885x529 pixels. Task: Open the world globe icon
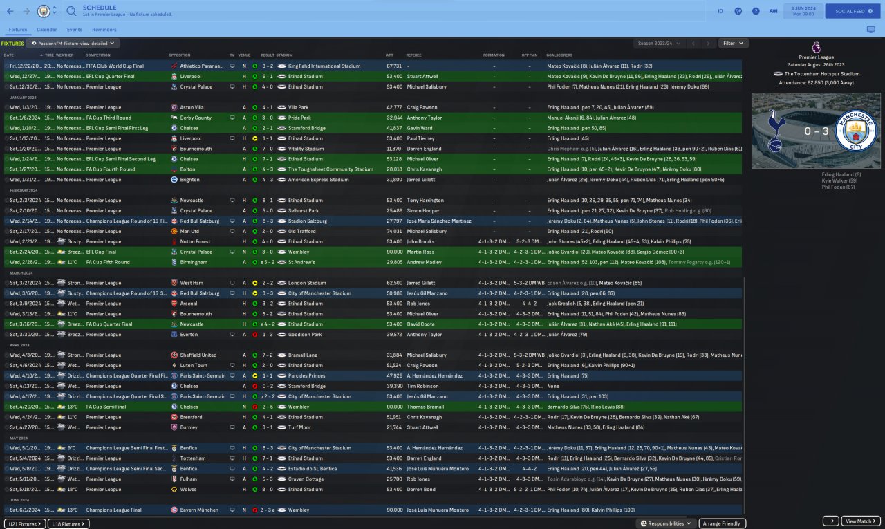(738, 11)
